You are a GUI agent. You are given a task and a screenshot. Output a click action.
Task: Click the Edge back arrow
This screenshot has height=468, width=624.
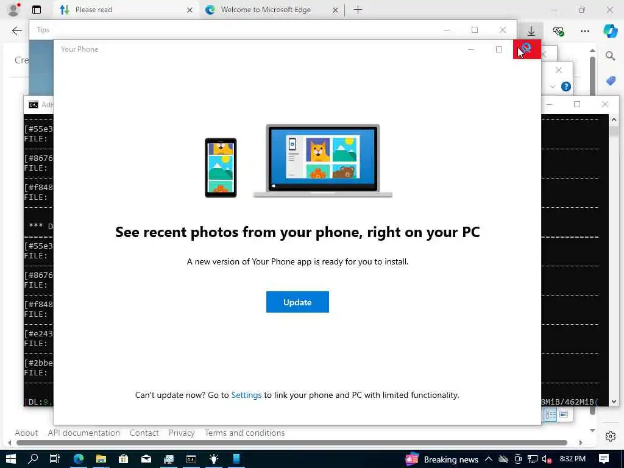tap(16, 30)
